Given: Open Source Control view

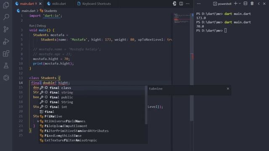Looking at the screenshot, I should 6,29.
